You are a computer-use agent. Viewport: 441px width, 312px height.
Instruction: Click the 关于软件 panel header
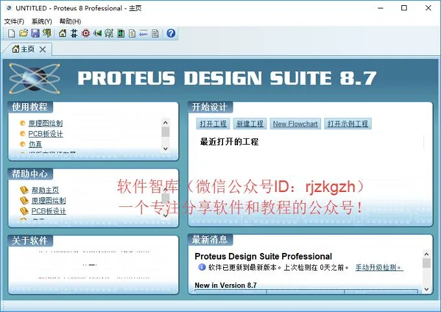[x=30, y=240]
